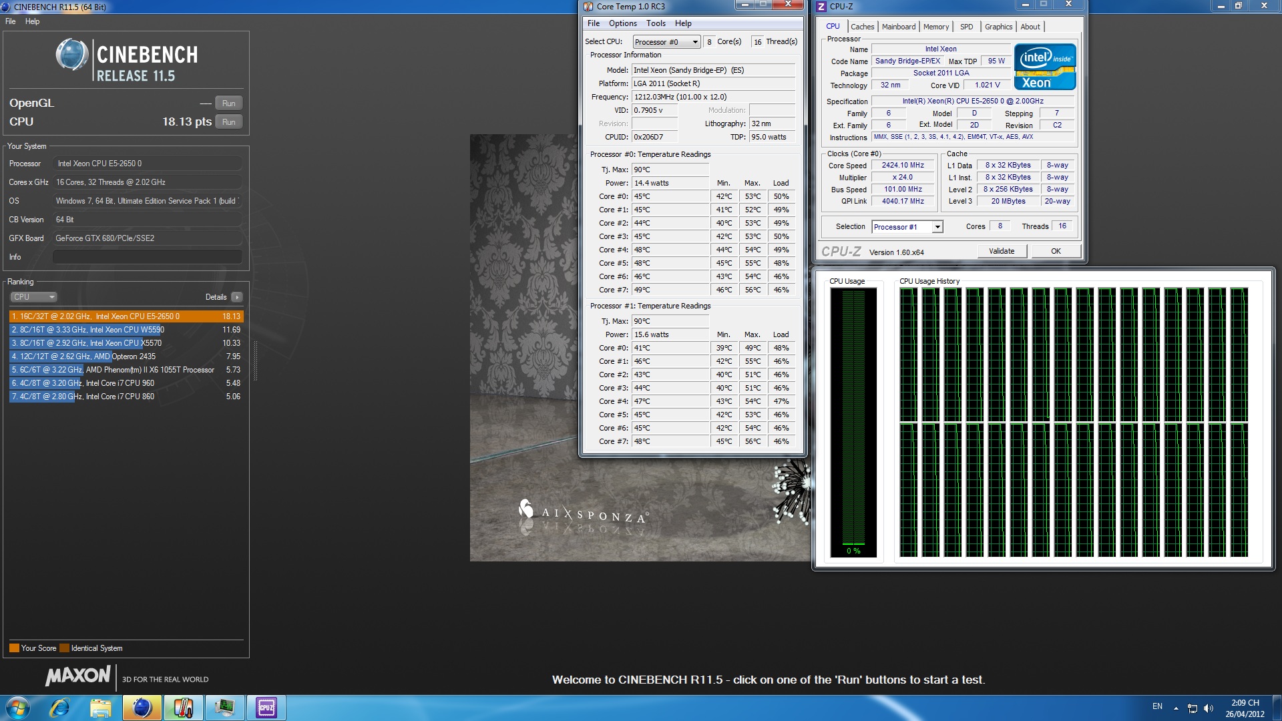This screenshot has height=721, width=1282.
Task: Click the Cinebench sphere logo
Action: coord(71,55)
